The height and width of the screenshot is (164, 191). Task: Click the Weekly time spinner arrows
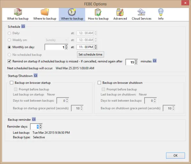tap(96, 40)
